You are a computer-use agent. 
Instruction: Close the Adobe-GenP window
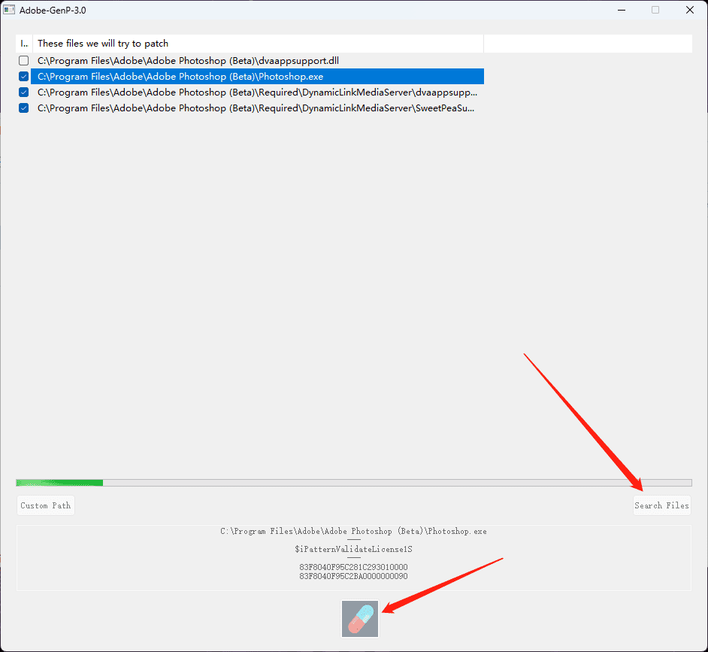tap(689, 11)
